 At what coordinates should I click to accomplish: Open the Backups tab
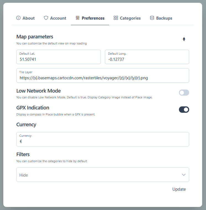point(164,18)
